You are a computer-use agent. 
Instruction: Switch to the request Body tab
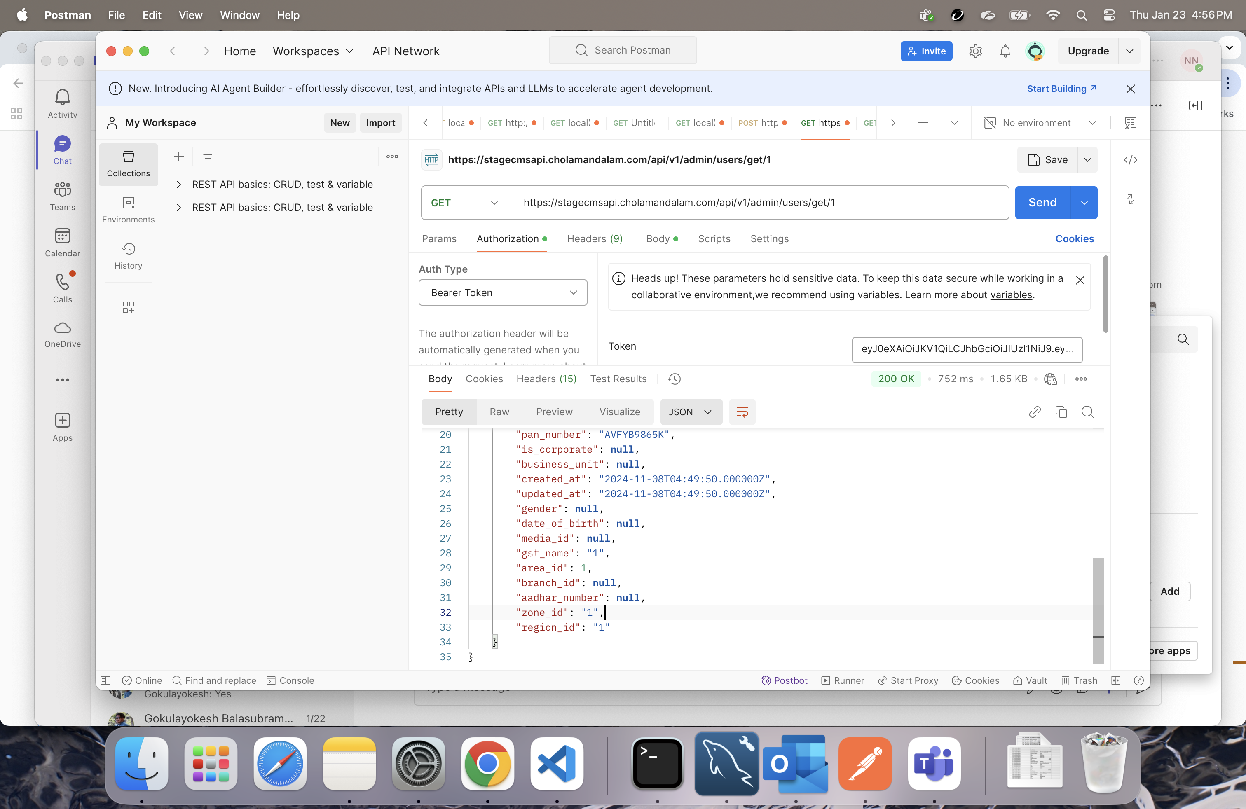(x=662, y=238)
